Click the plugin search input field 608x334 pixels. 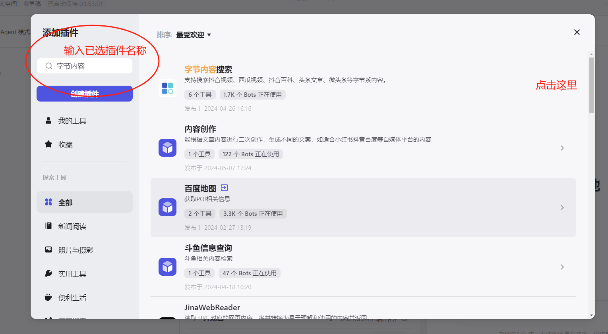[x=91, y=66]
